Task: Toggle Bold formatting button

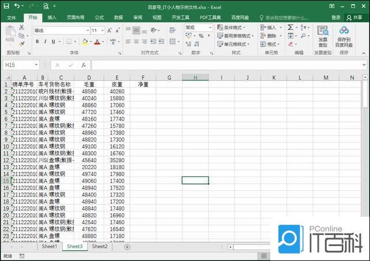Action: [37, 41]
